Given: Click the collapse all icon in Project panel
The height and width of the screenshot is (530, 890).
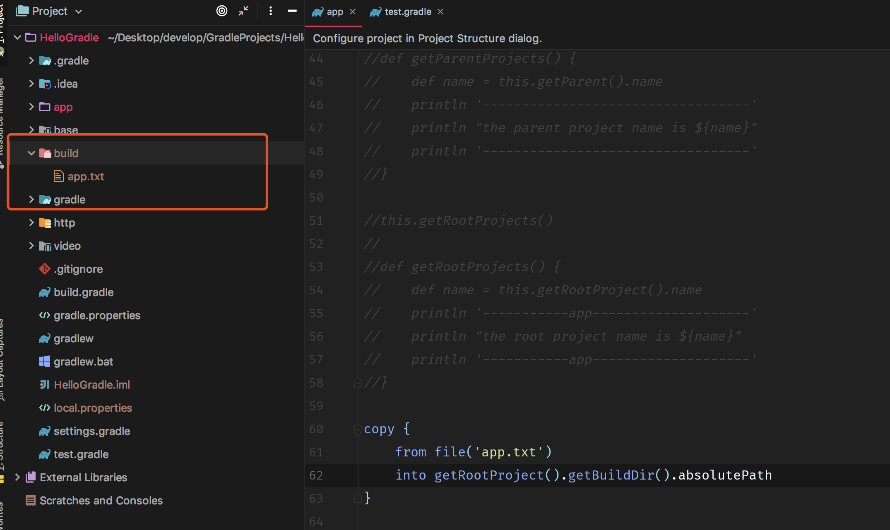Looking at the screenshot, I should click(243, 11).
